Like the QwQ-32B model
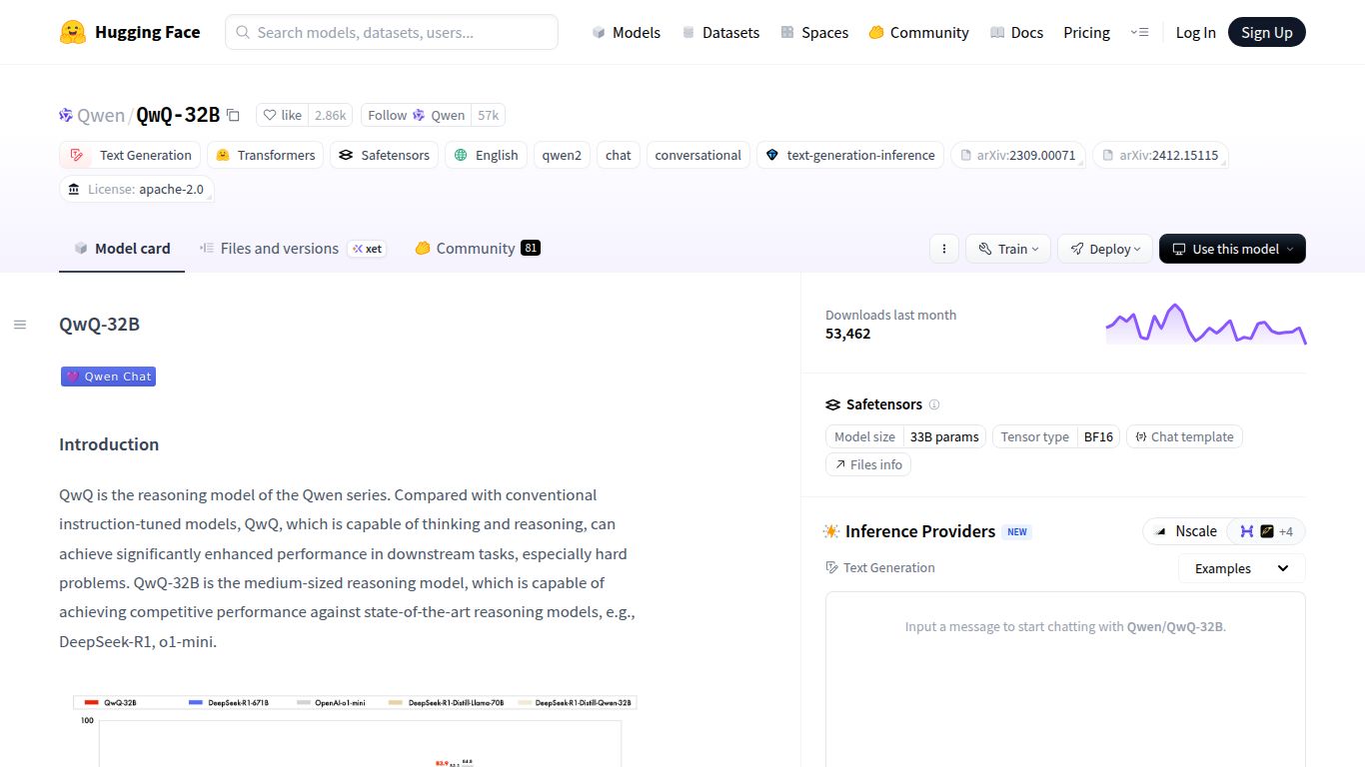This screenshot has width=1365, height=767. tap(282, 115)
